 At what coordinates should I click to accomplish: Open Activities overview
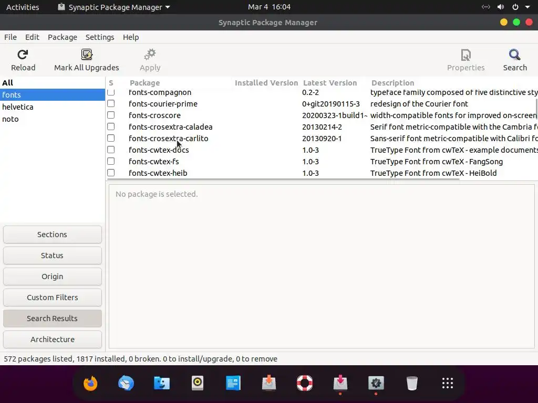[x=23, y=7]
